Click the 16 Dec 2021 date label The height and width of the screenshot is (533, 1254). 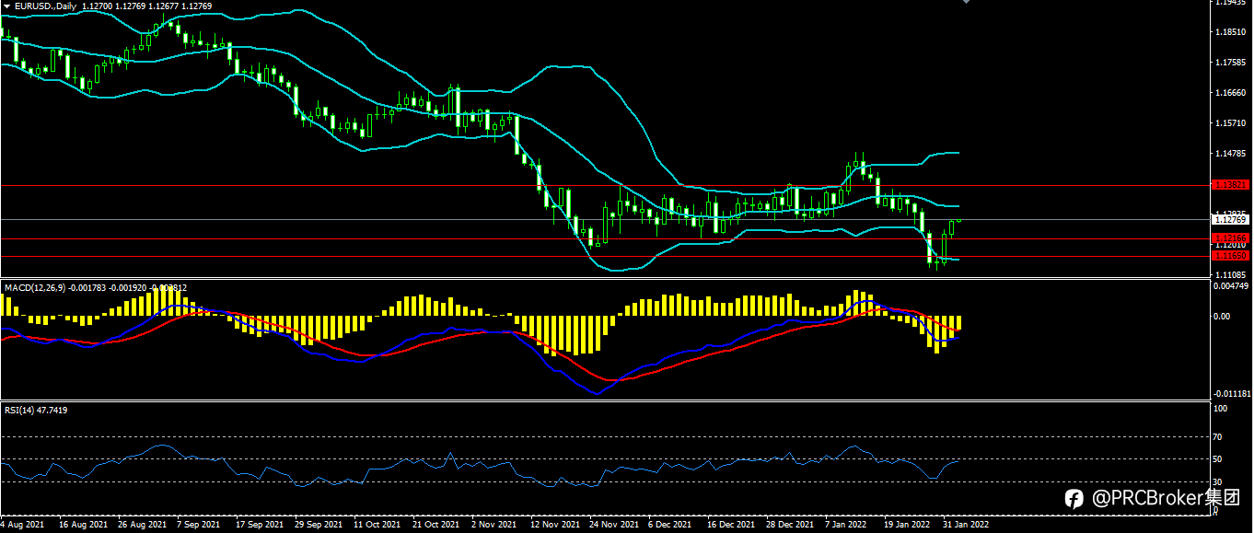pos(733,525)
